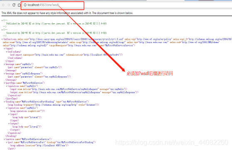The width and height of the screenshot is (232, 150).
Task: Collapse the operation node inside binding
Action: (7, 108)
